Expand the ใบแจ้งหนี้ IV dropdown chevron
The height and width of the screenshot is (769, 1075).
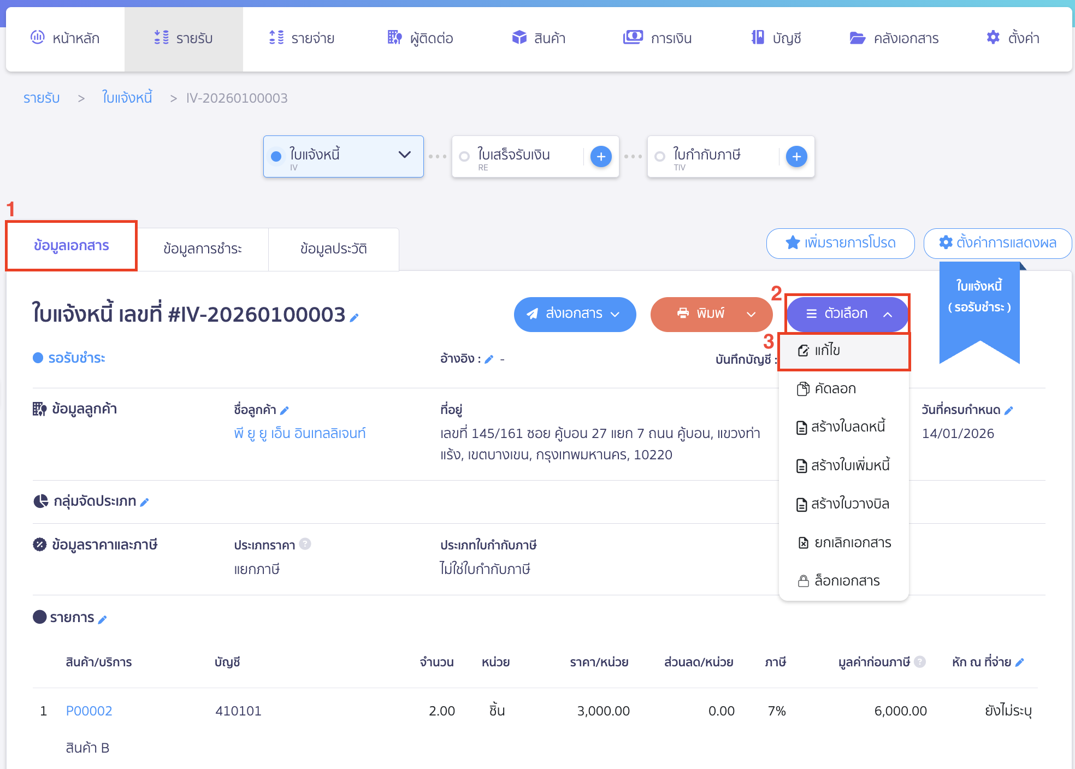coord(405,155)
